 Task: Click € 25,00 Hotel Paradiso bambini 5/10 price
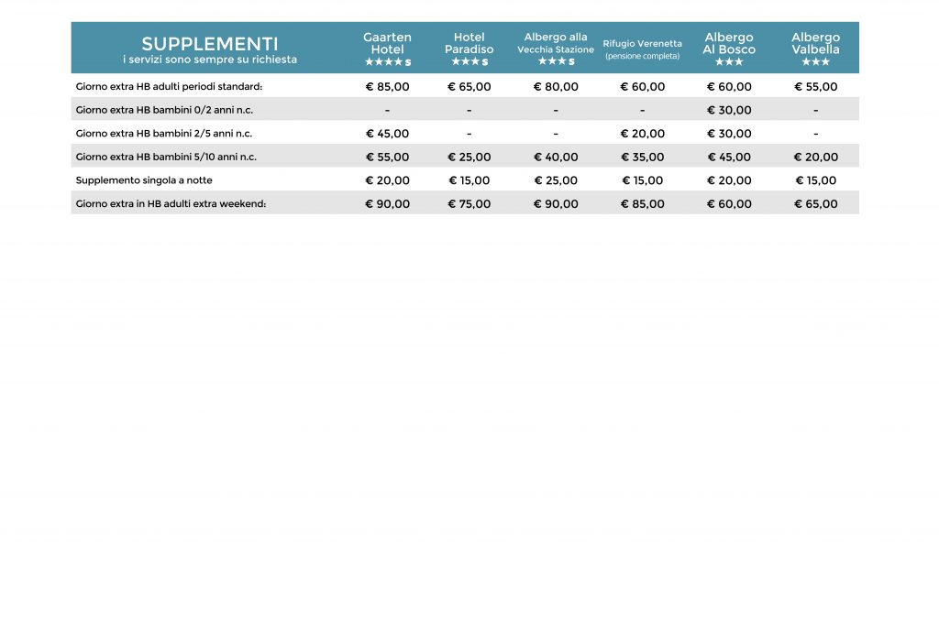(469, 157)
